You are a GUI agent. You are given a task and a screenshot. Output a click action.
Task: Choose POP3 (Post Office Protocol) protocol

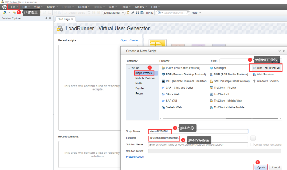tap(181, 68)
